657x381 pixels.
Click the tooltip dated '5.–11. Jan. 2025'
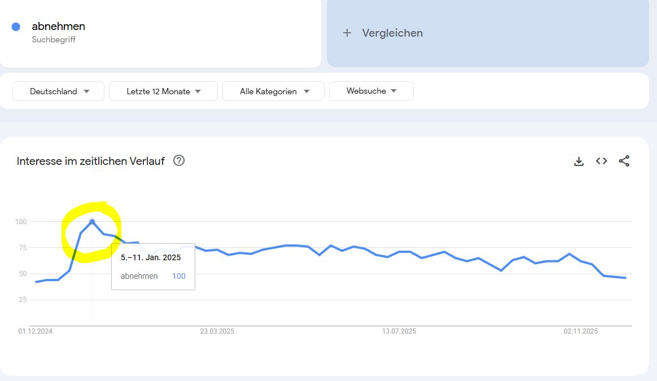[150, 257]
